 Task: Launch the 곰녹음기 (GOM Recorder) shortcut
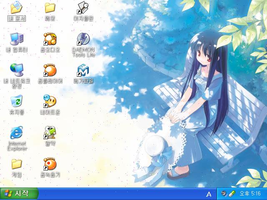pyautogui.click(x=50, y=164)
